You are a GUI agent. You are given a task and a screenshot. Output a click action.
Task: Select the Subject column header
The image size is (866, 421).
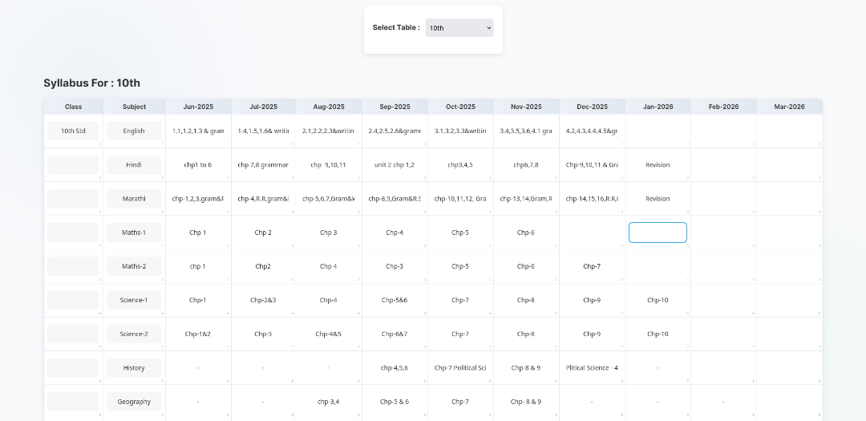pyautogui.click(x=134, y=107)
